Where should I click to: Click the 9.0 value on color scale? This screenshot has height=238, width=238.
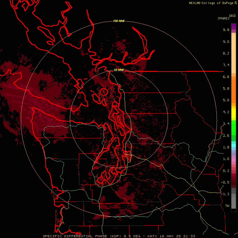(226, 42)
